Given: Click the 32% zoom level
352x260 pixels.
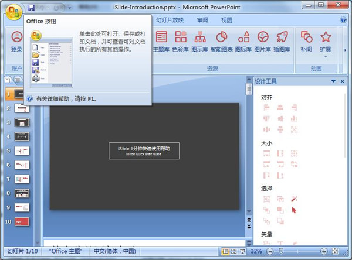Looking at the screenshot, I should 256,251.
